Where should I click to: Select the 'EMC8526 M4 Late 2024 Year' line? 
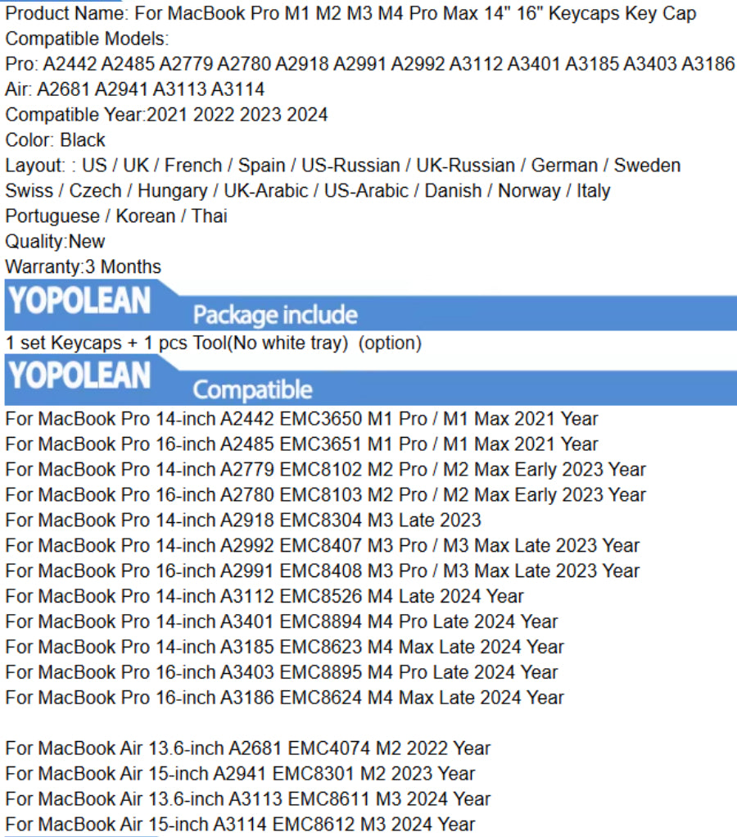pyautogui.click(x=265, y=596)
